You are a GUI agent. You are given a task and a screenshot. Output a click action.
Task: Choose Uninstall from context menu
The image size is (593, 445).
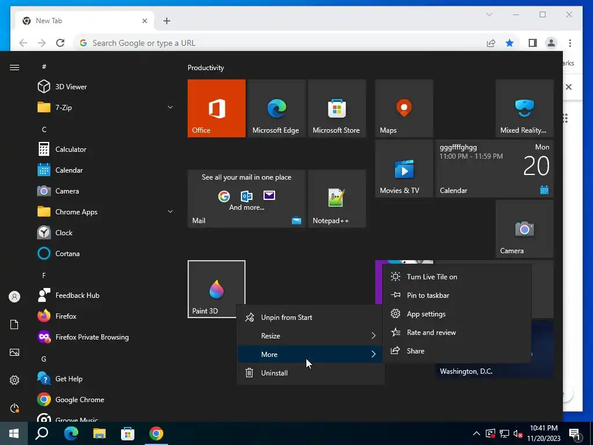click(x=310, y=373)
